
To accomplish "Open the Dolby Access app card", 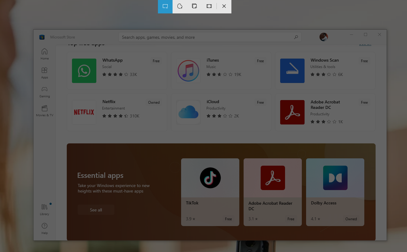I will click(x=335, y=192).
